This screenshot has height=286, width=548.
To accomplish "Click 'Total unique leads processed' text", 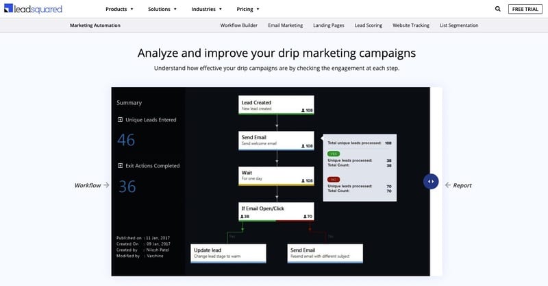I will pyautogui.click(x=354, y=143).
